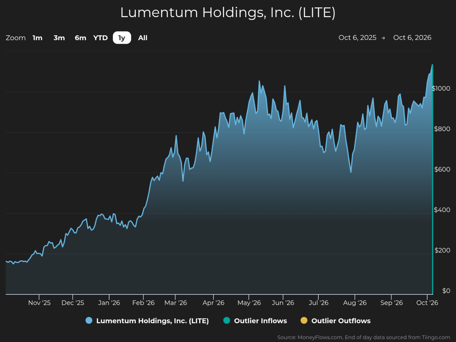Click the Mar '26 axis label
The image size is (456, 342).
[176, 303]
